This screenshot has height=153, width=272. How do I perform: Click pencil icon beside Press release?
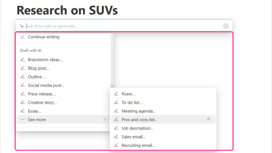tap(22, 94)
